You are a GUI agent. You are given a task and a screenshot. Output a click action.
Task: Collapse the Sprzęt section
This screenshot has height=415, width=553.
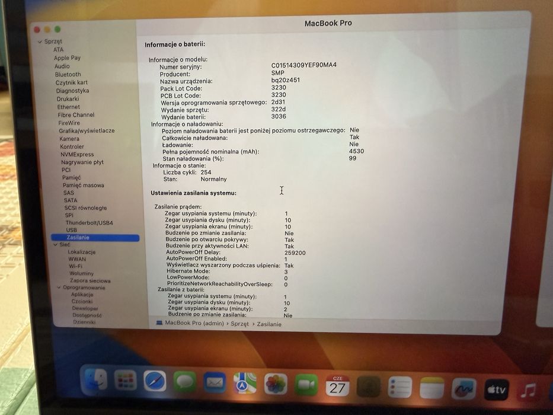point(40,41)
